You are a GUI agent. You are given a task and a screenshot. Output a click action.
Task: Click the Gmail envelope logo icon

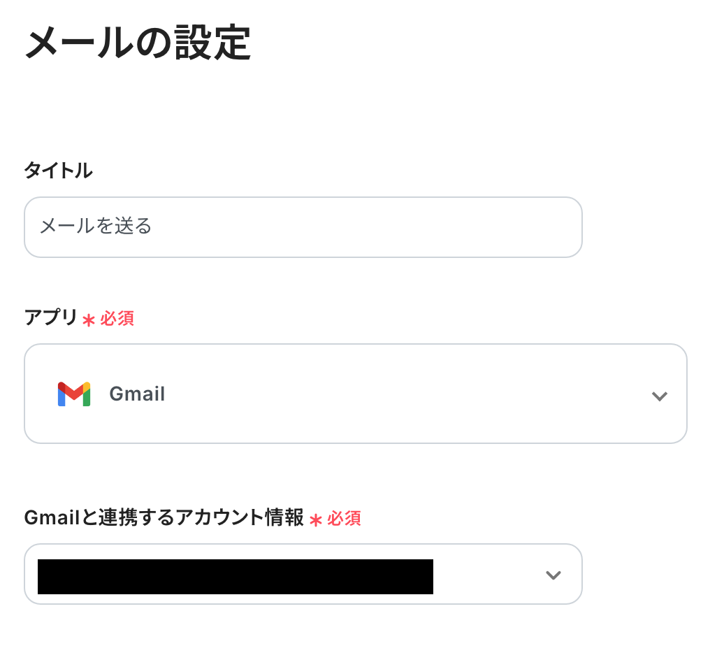(73, 394)
